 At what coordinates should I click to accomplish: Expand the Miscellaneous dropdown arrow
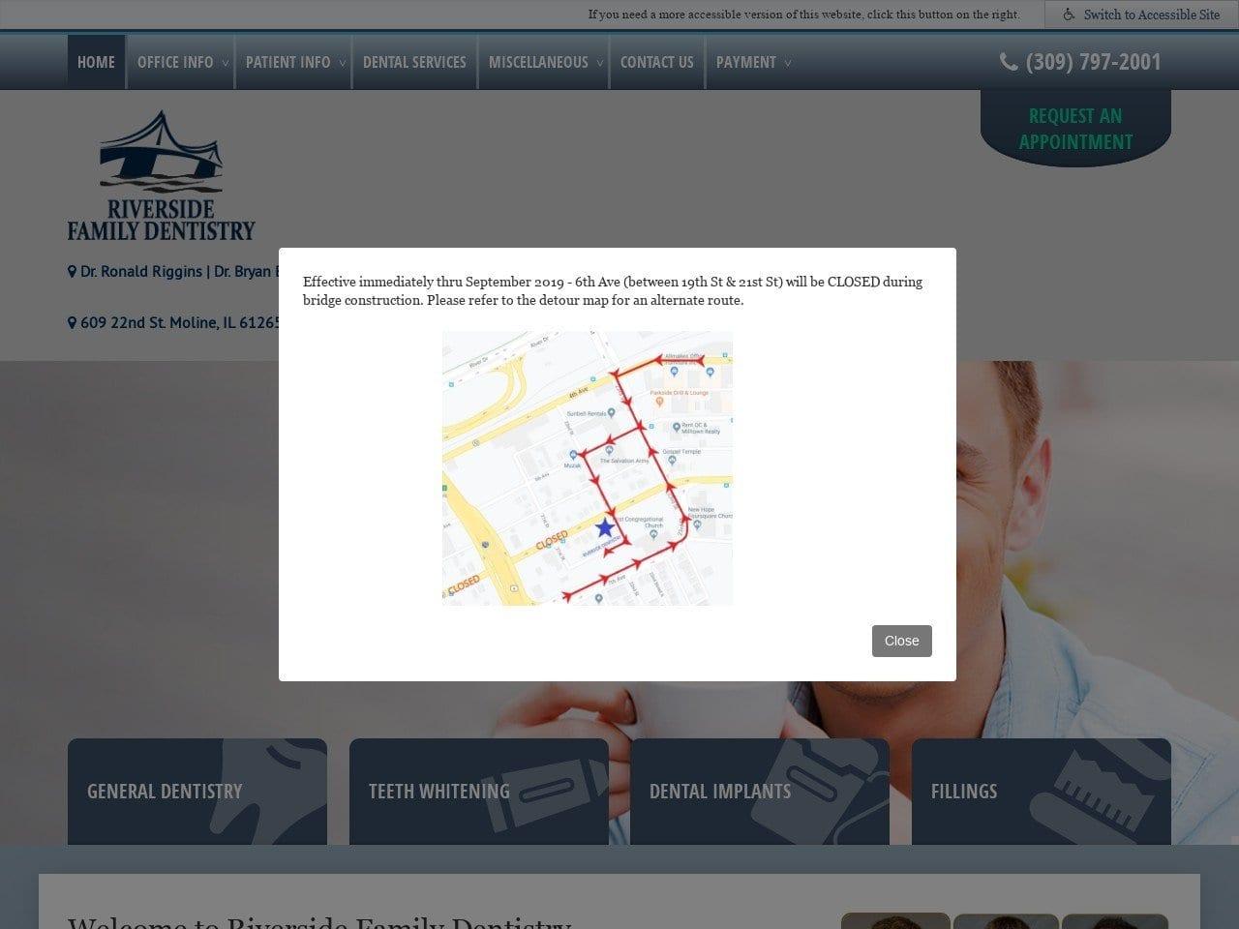coord(600,63)
